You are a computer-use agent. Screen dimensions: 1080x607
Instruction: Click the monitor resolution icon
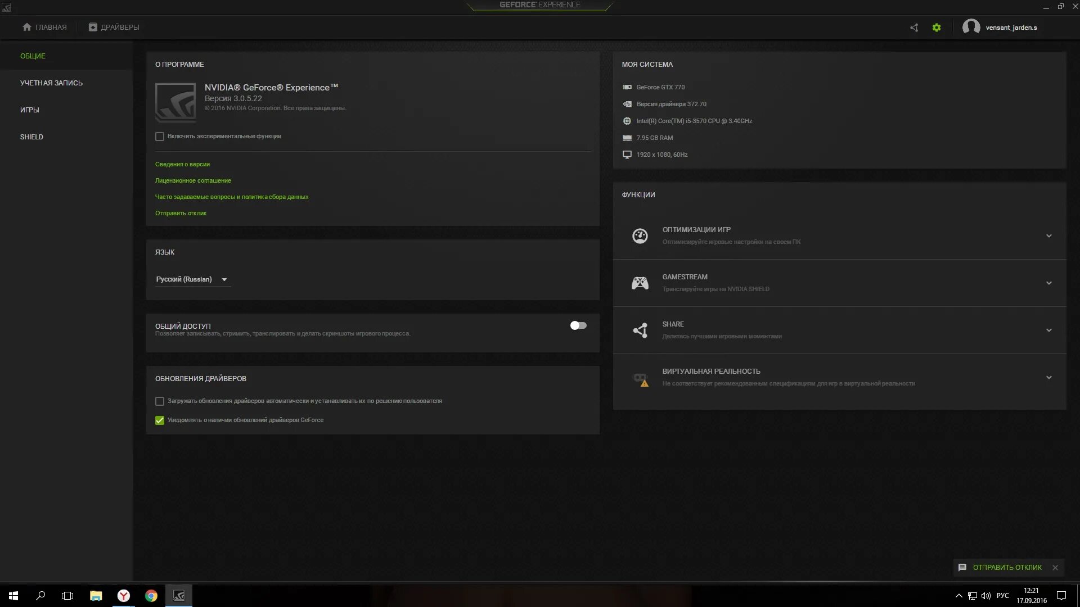click(627, 155)
